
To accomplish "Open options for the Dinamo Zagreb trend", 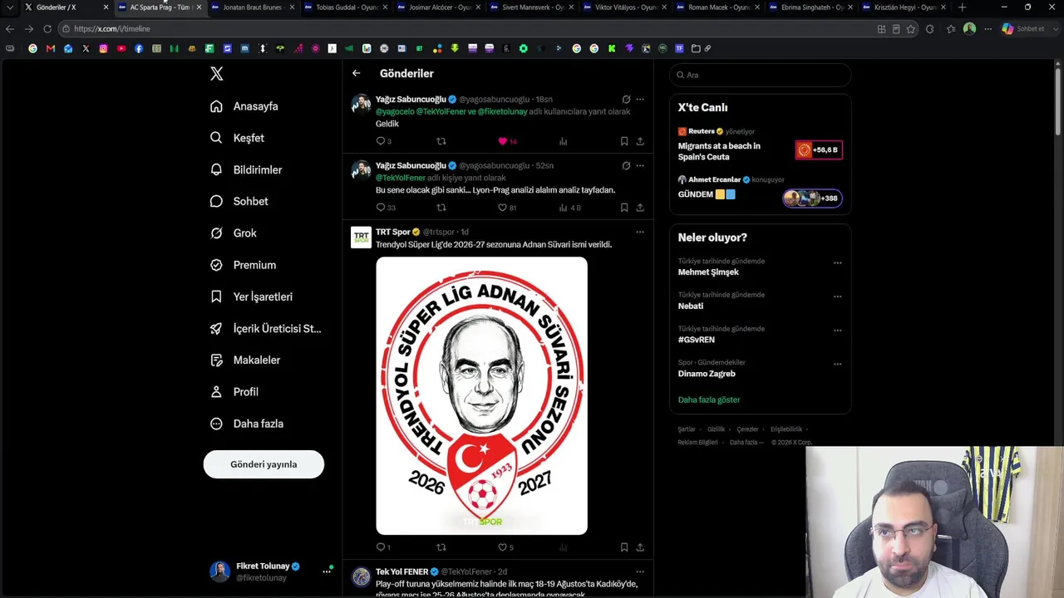I will (838, 364).
